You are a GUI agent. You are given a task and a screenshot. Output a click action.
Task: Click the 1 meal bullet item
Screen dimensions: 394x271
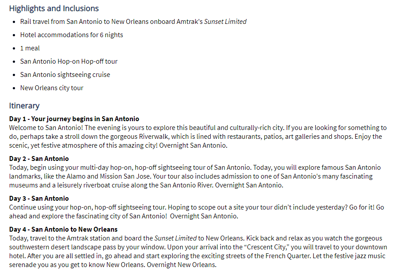coord(30,48)
